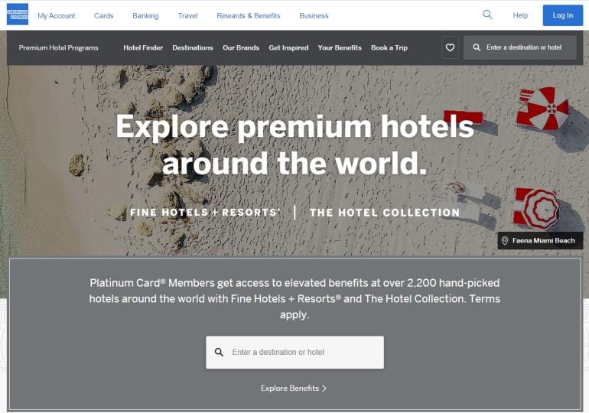Open Our Brands page

click(241, 47)
